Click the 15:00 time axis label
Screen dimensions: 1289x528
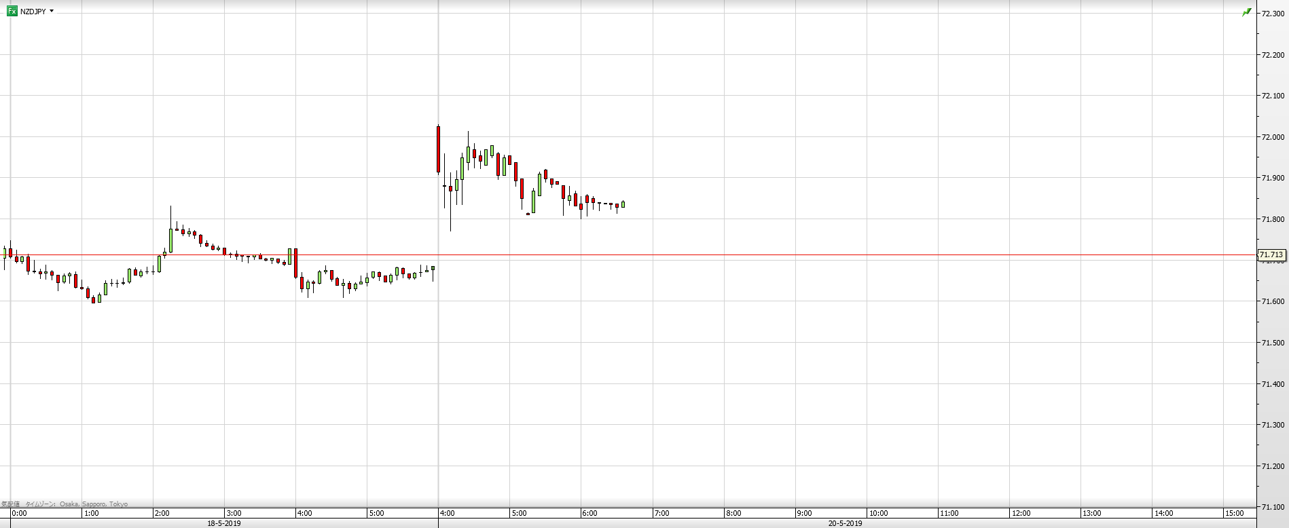(x=1235, y=513)
